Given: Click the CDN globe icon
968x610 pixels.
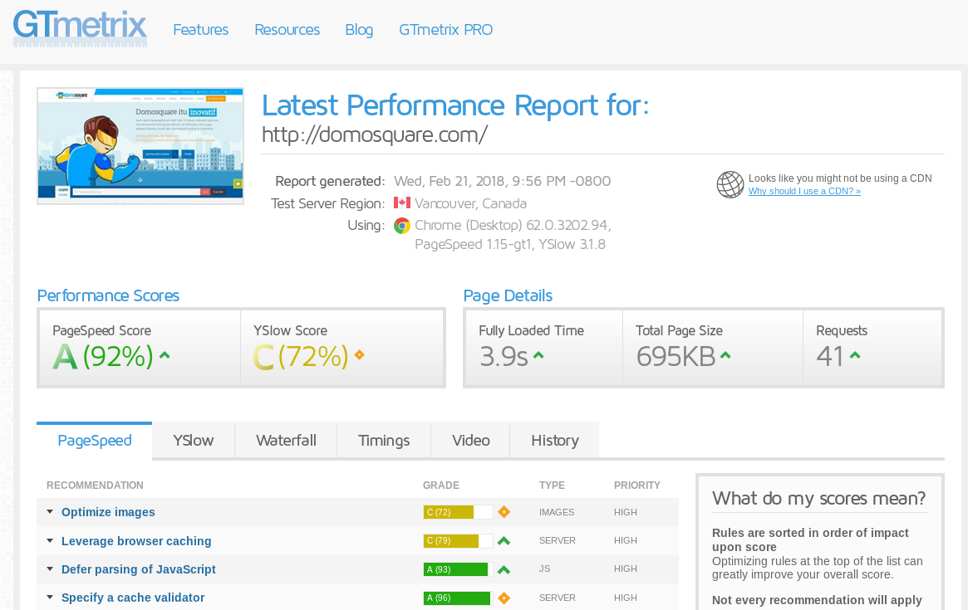Looking at the screenshot, I should [x=730, y=184].
